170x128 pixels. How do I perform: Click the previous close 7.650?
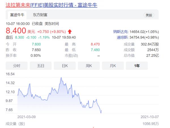[36, 50]
